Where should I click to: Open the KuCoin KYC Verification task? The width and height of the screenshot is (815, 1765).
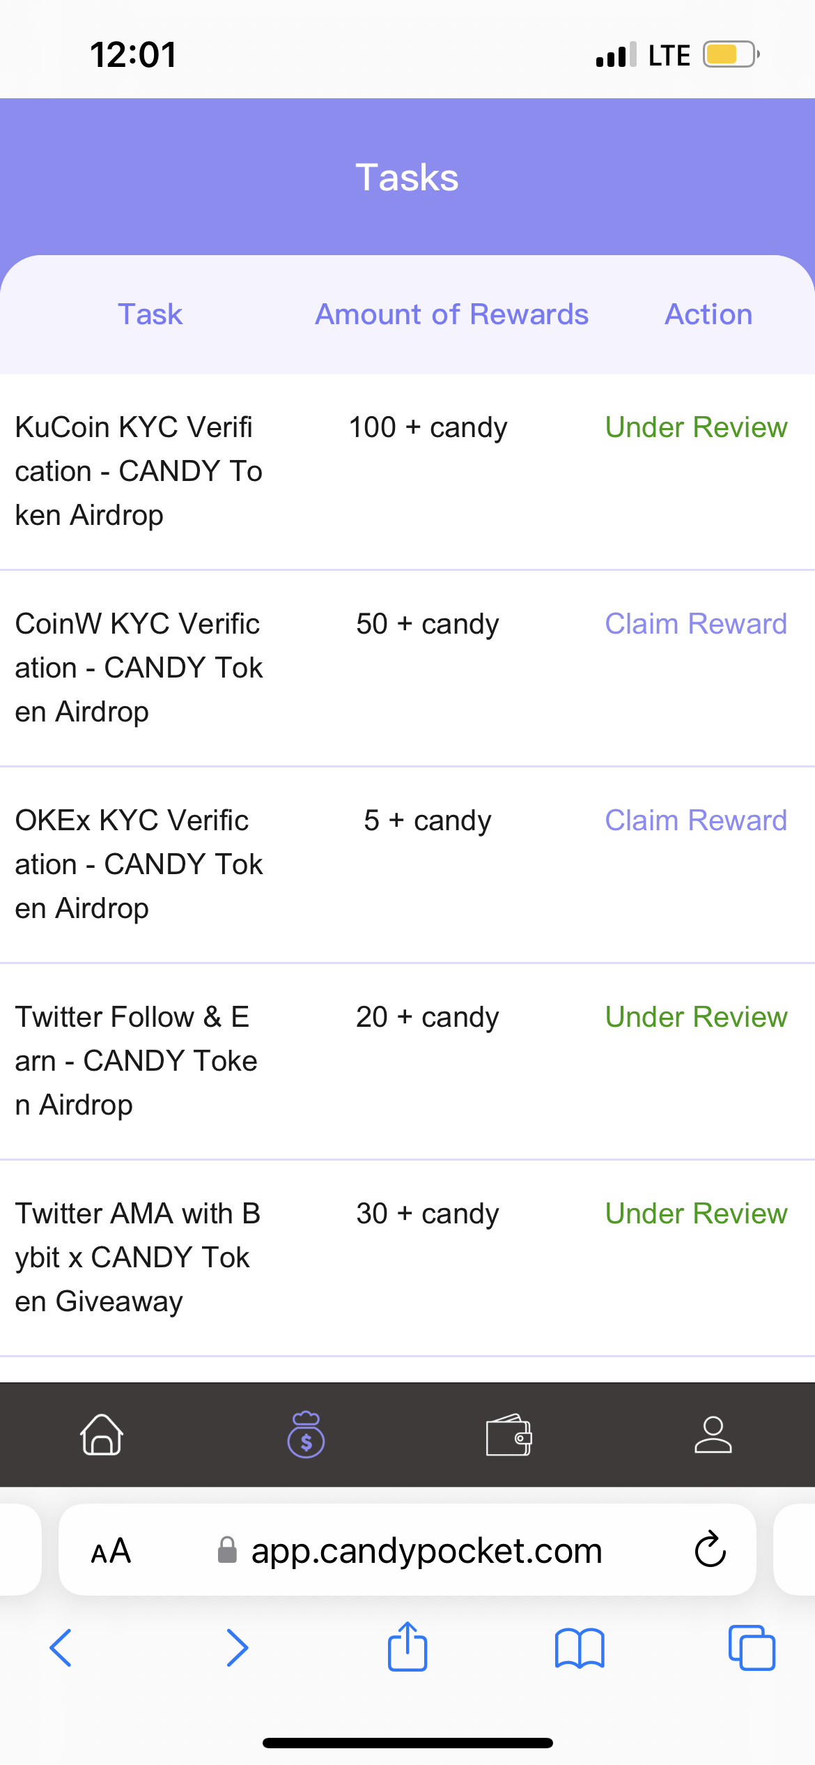pos(139,471)
